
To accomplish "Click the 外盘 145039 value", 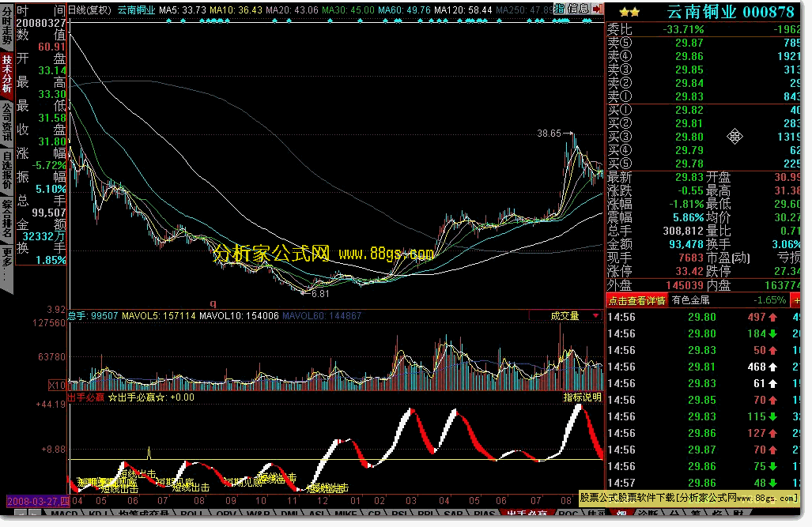I will pyautogui.click(x=685, y=285).
